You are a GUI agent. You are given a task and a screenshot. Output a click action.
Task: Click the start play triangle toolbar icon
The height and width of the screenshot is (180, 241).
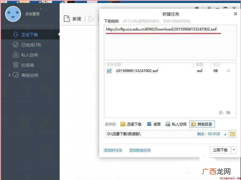point(91,19)
